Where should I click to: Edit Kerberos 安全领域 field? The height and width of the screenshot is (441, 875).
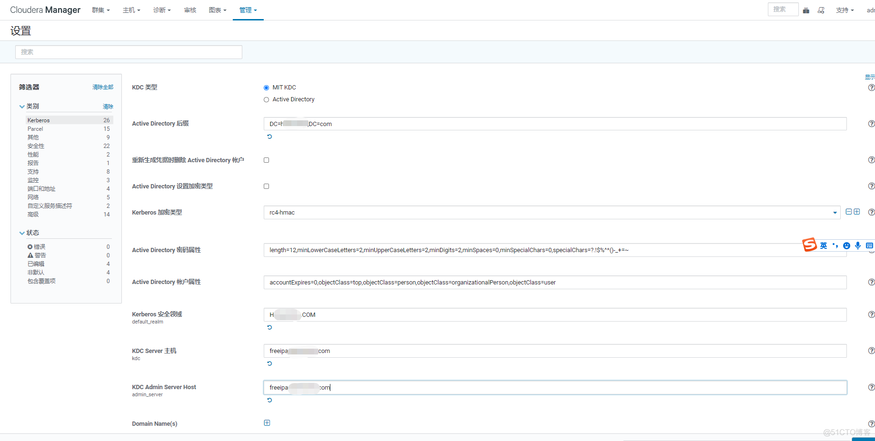click(555, 314)
